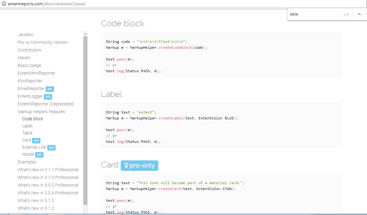Navigate to Basic Usage
Viewport: 367px width, 215px height.
tap(29, 65)
